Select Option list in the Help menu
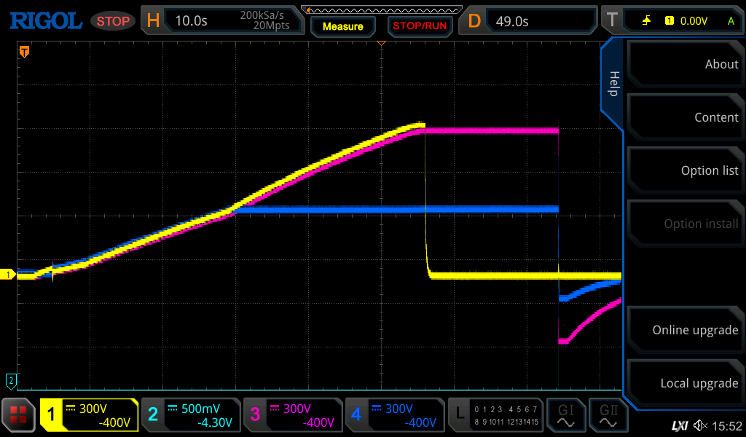746x437 pixels. click(x=684, y=170)
